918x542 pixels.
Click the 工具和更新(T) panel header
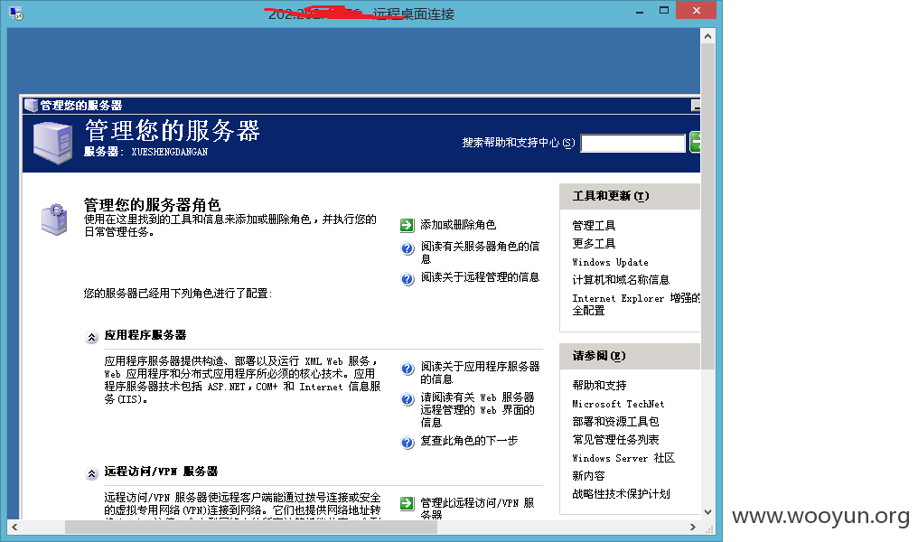pyautogui.click(x=630, y=196)
